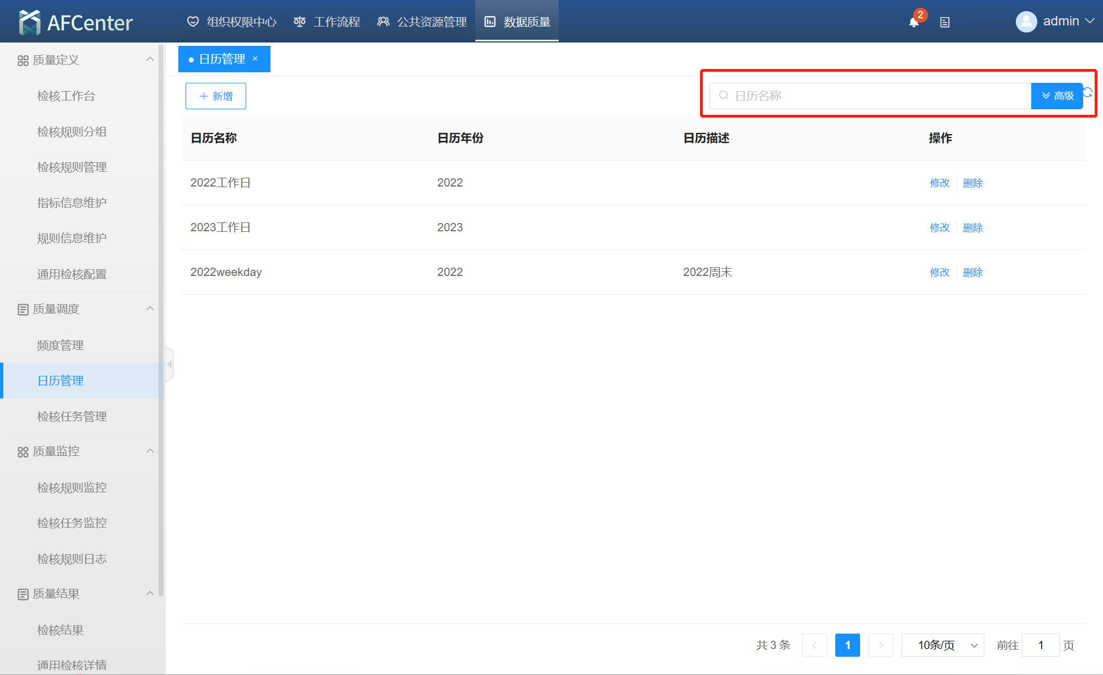1103x675 pixels.
Task: Go to the next page arrow
Action: click(x=881, y=645)
